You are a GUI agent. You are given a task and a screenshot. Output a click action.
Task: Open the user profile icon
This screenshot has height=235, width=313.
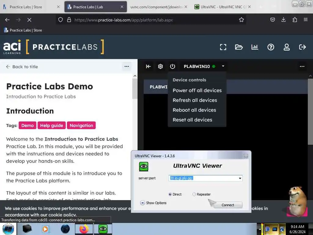pos(287,47)
